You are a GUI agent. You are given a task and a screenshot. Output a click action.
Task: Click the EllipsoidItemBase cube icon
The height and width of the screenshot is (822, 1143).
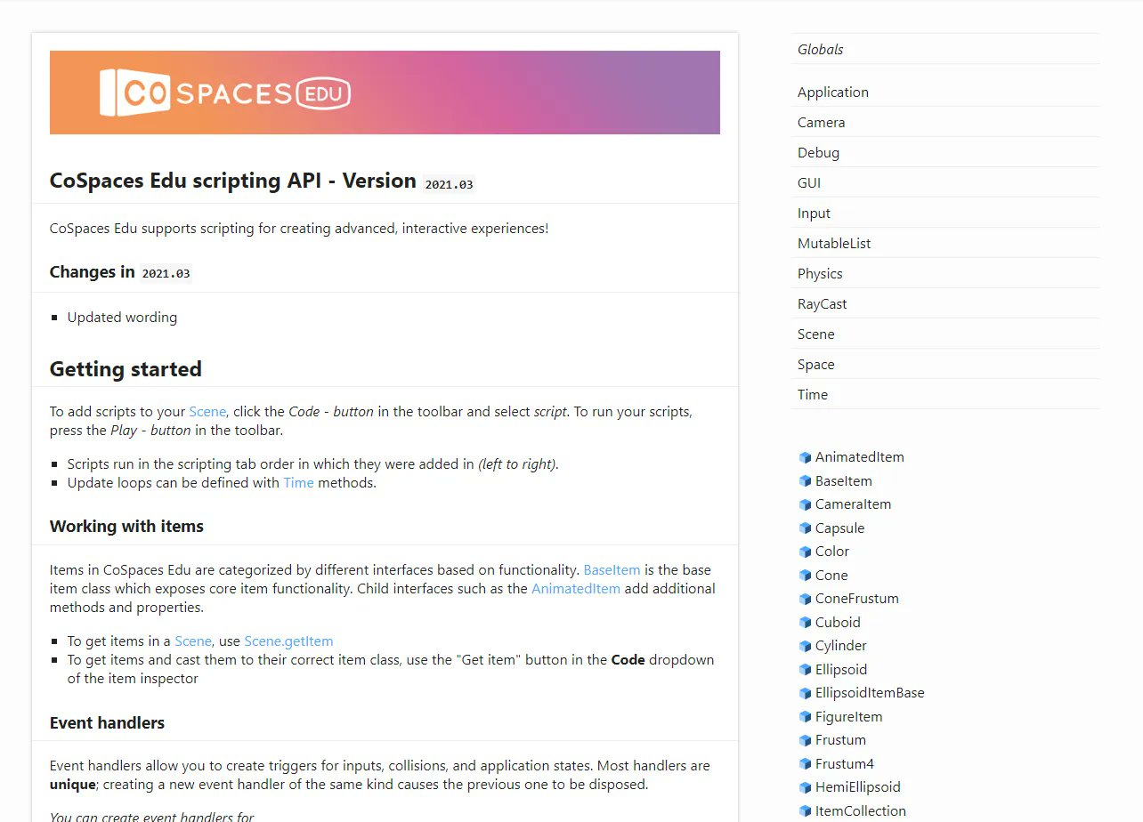click(805, 692)
